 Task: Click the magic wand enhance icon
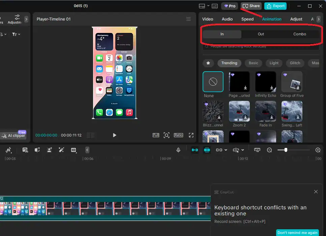(x=61, y=150)
